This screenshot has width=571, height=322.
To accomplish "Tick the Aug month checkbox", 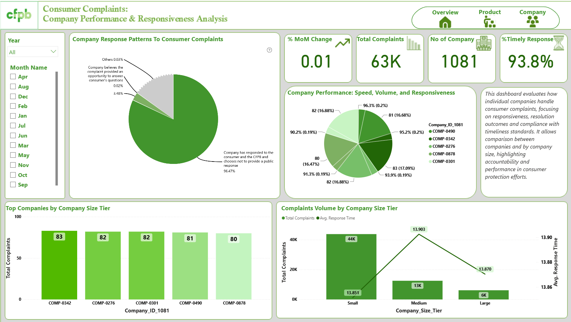I will click(x=13, y=86).
